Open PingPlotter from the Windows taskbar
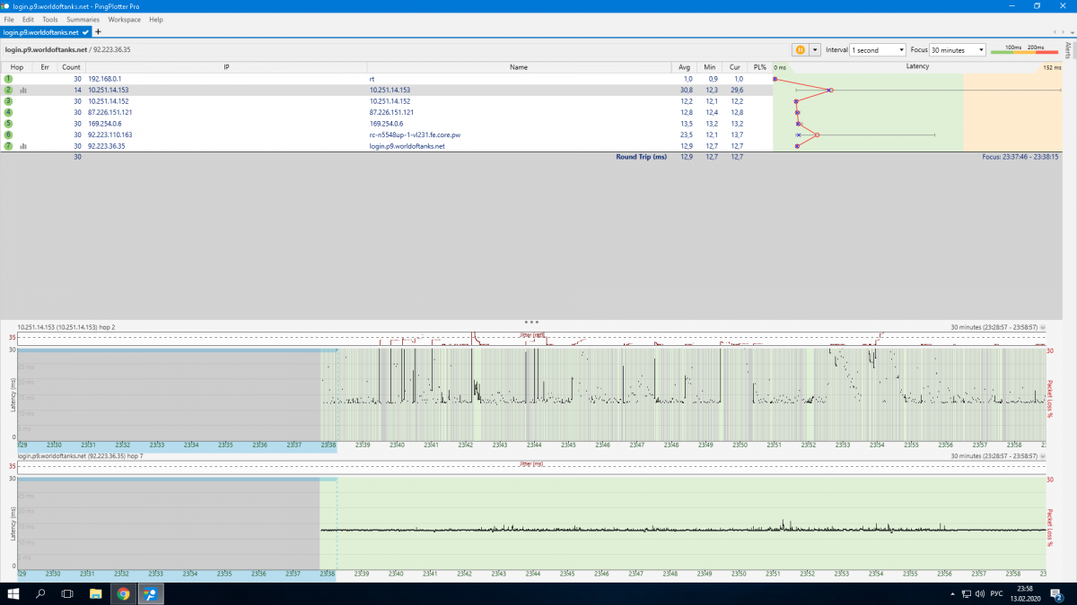The height and width of the screenshot is (605, 1077). coord(153,593)
